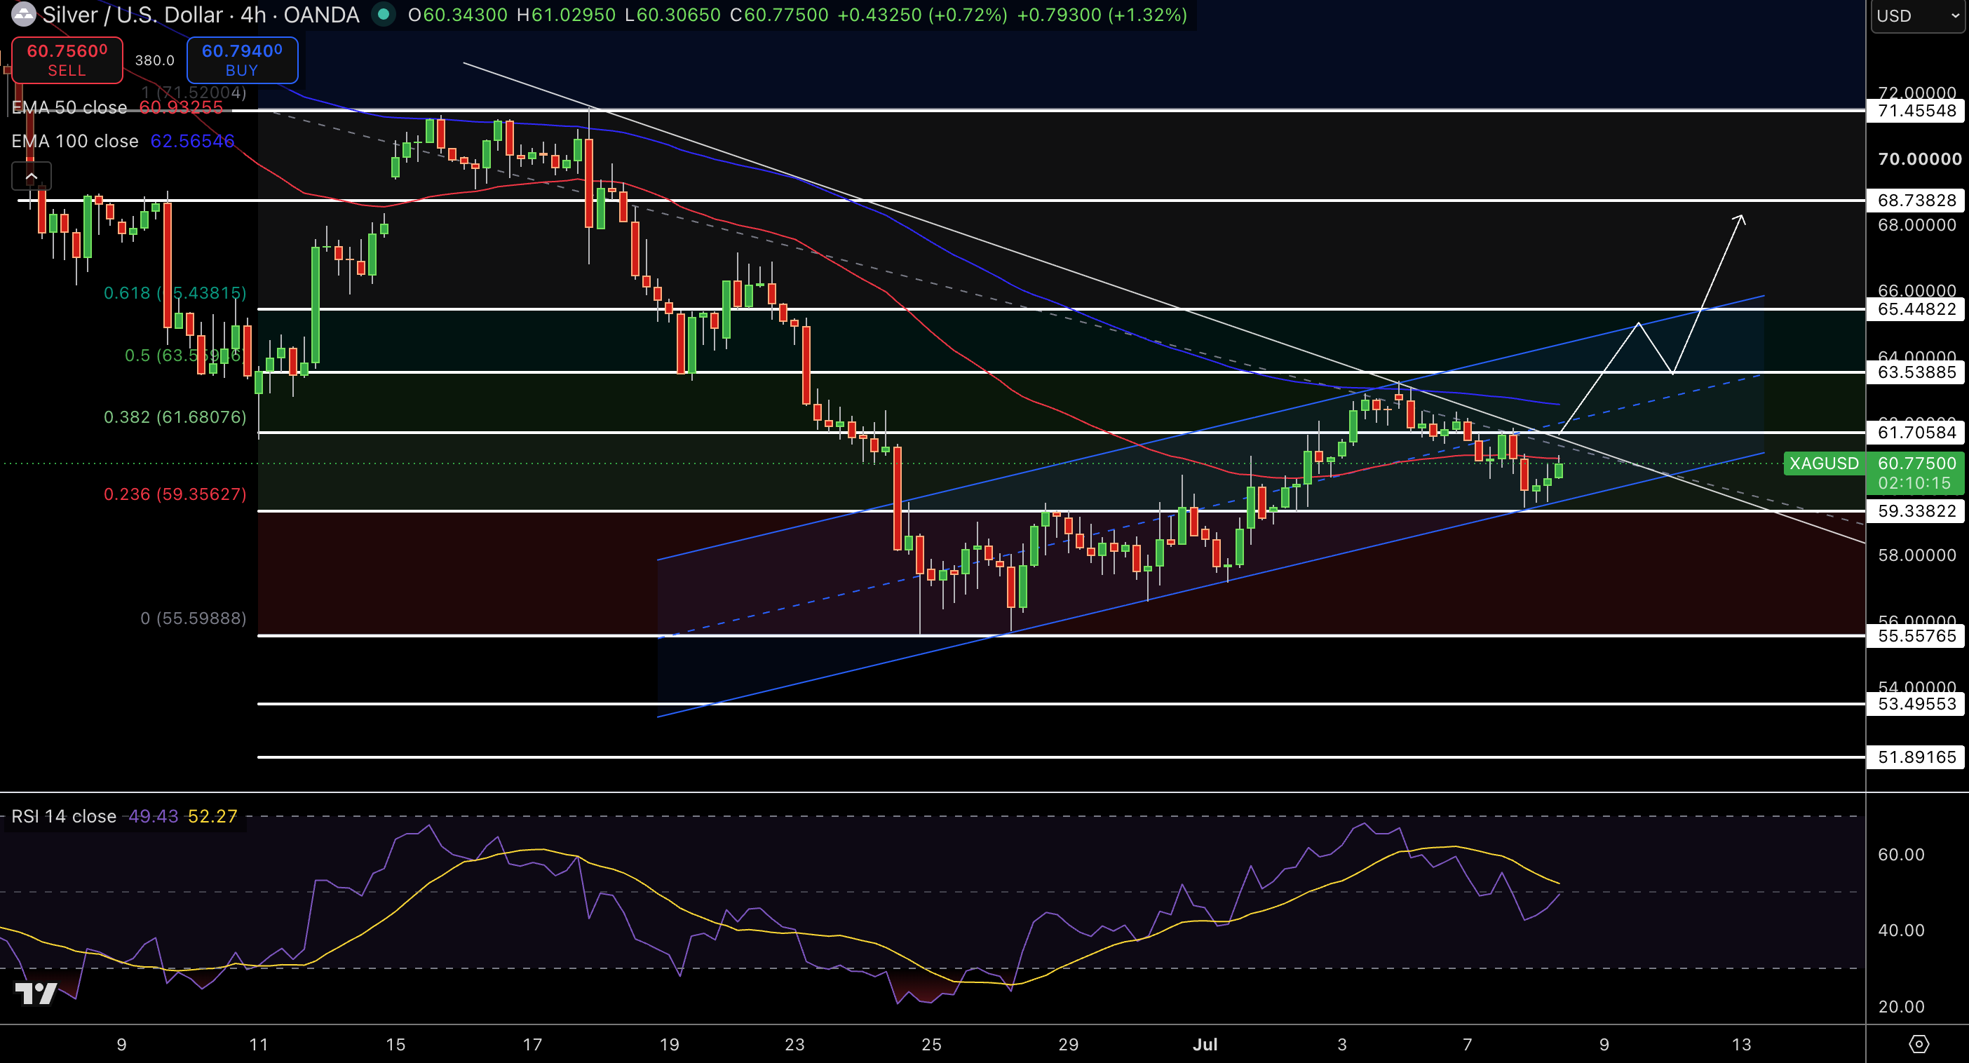Click the 65.44822 price line label
The image size is (1969, 1063).
click(1916, 309)
